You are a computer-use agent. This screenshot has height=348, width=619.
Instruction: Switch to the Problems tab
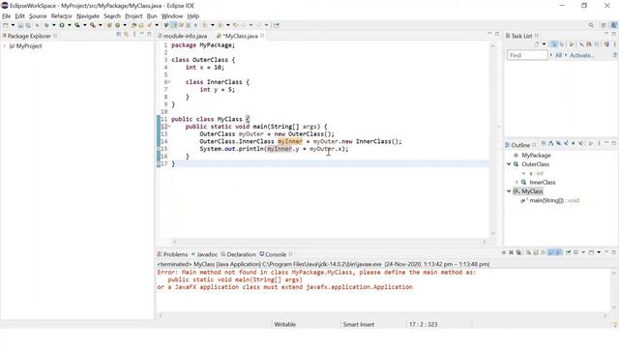pyautogui.click(x=172, y=254)
